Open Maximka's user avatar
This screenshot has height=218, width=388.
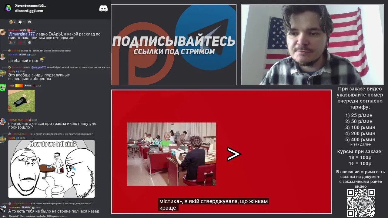(x=3, y=33)
